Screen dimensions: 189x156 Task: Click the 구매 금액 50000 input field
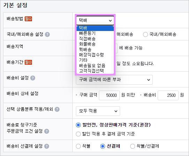click(109, 95)
